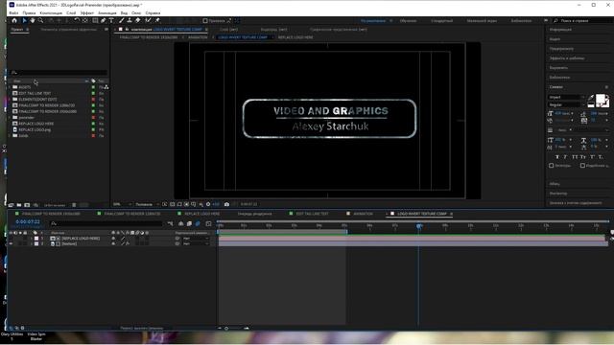This screenshot has width=614, height=345.
Task: Click the Project panel search field
Action: (x=59, y=73)
